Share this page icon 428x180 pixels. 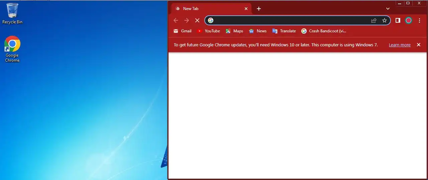(374, 20)
